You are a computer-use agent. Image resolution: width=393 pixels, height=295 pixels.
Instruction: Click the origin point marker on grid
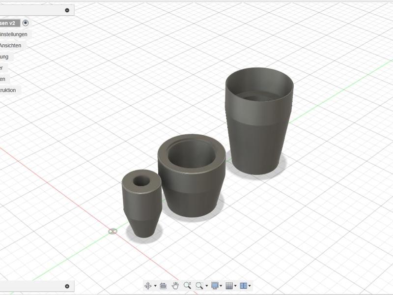(112, 231)
